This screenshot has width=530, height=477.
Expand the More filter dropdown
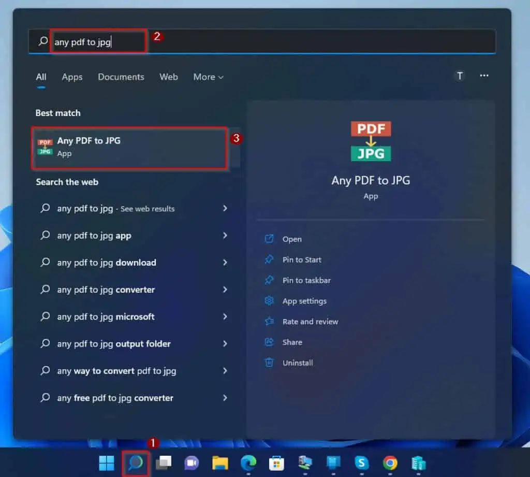click(x=208, y=77)
